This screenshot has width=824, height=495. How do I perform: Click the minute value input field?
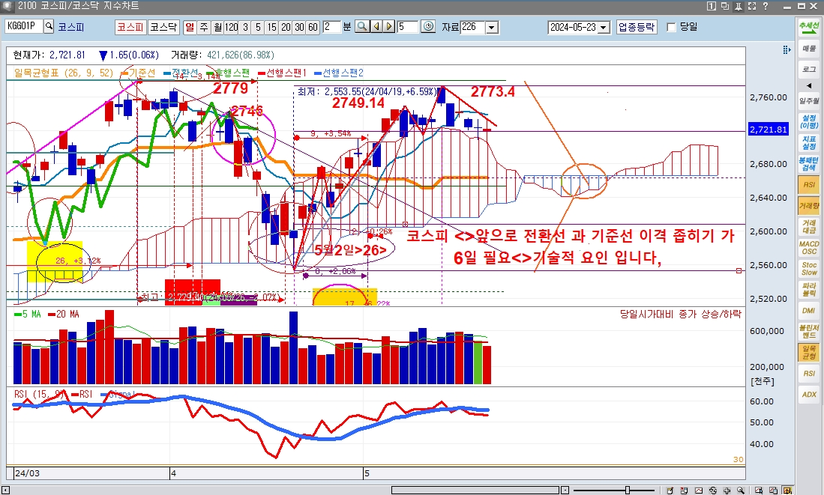click(x=331, y=27)
